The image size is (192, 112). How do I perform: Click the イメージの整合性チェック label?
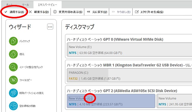[x=31, y=67]
